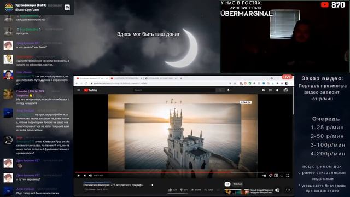Click the Discord logo icon top left
This screenshot has width=350, height=197.
[67, 7]
